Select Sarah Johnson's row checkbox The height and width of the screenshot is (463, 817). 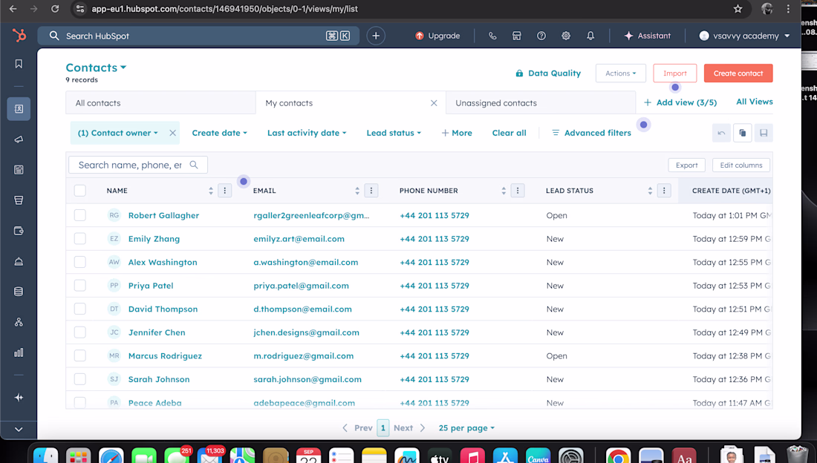tap(79, 379)
